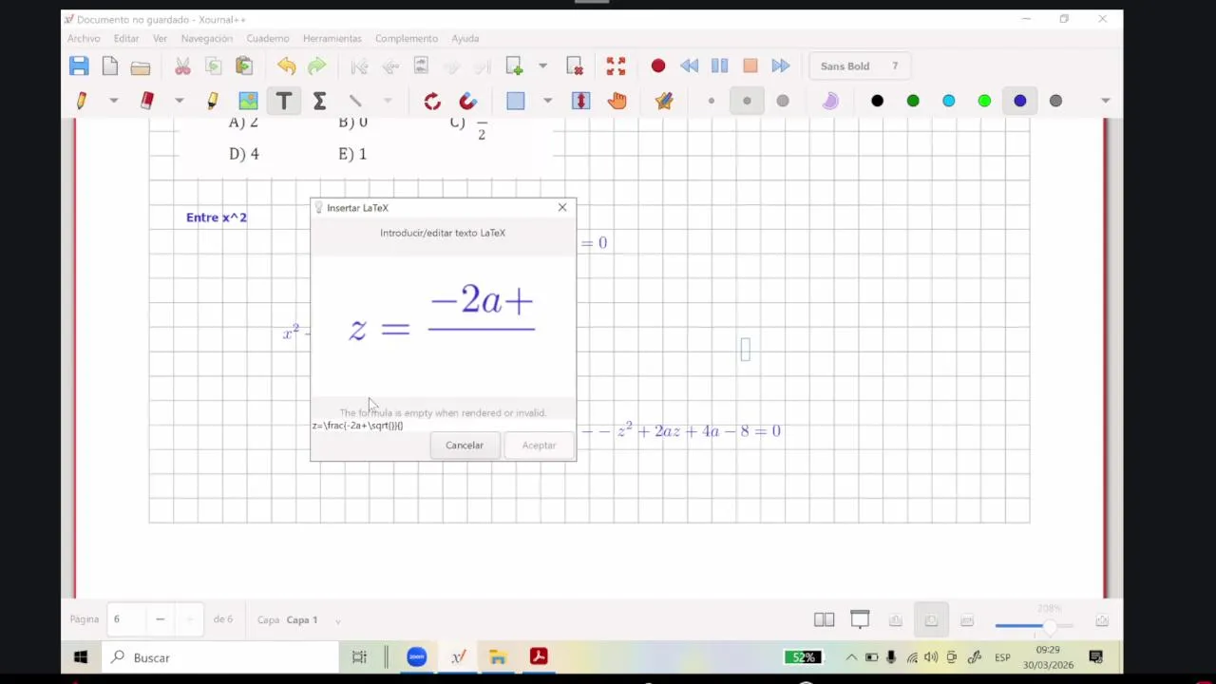The height and width of the screenshot is (684, 1216).
Task: Select the vertical space tool
Action: point(580,101)
